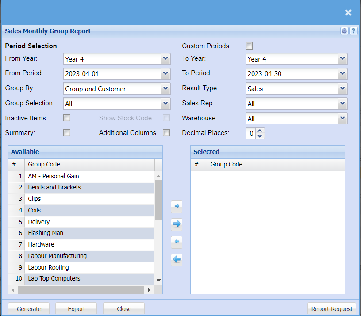This screenshot has width=361, height=316.
Task: Check the Additional Columns checkbox
Action: pos(166,133)
